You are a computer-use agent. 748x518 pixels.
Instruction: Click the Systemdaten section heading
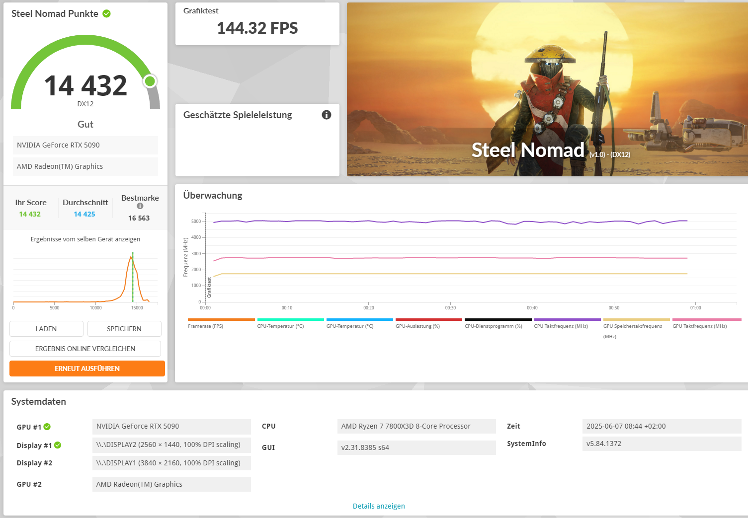pos(39,402)
